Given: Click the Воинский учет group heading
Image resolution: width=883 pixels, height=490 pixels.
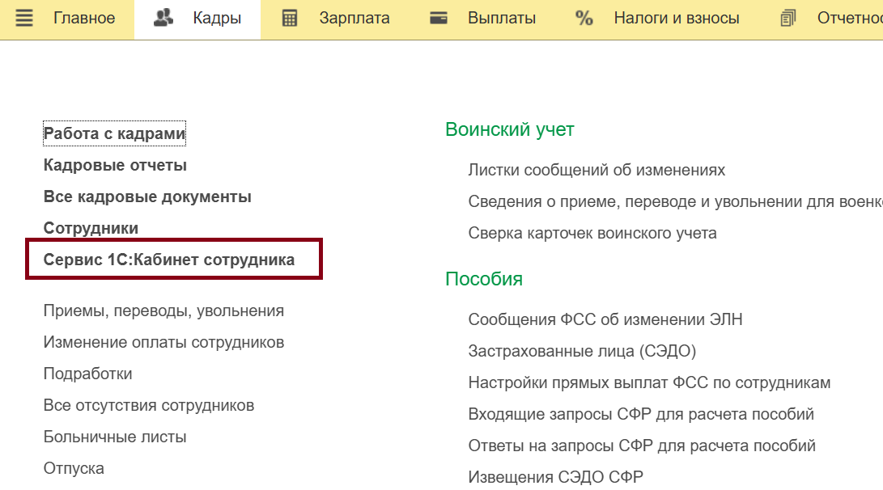Looking at the screenshot, I should click(x=510, y=129).
